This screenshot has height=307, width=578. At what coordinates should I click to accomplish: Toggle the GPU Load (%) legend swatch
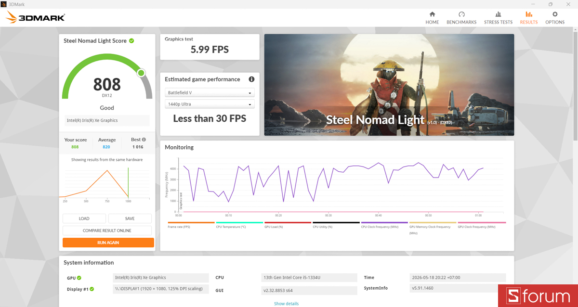pos(288,223)
